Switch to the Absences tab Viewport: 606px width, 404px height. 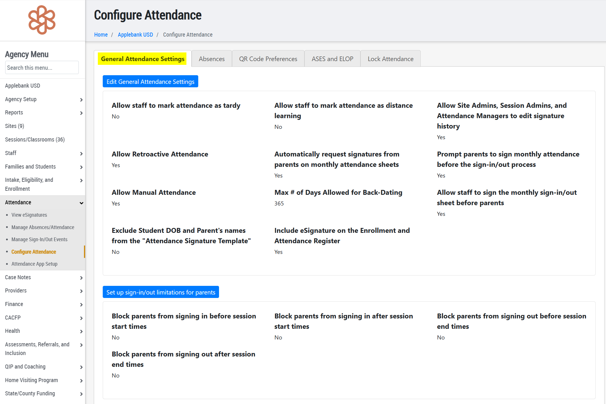(212, 59)
